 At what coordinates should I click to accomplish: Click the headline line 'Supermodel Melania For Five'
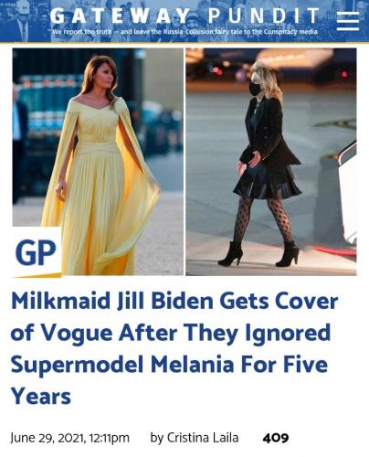coord(169,365)
